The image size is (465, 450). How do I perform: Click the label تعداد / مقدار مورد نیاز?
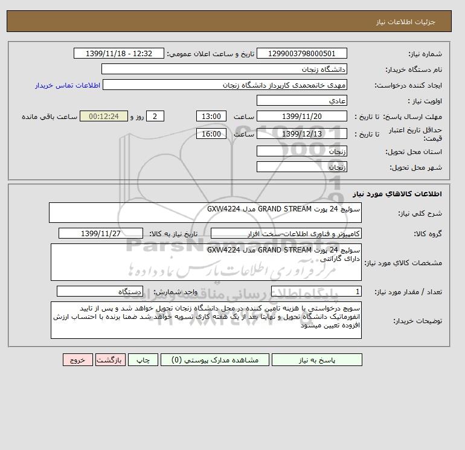point(408,292)
